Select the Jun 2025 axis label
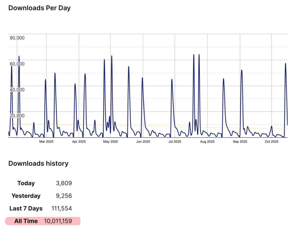296x232 pixels. click(x=143, y=142)
